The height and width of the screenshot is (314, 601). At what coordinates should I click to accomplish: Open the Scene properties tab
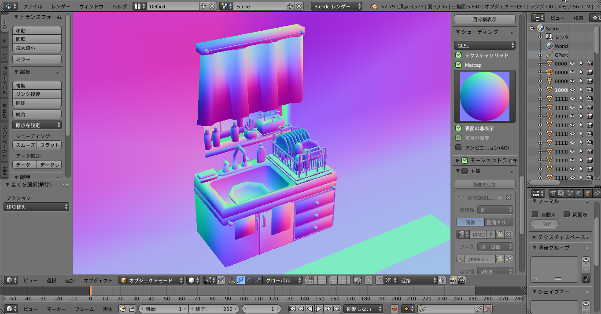click(x=570, y=193)
